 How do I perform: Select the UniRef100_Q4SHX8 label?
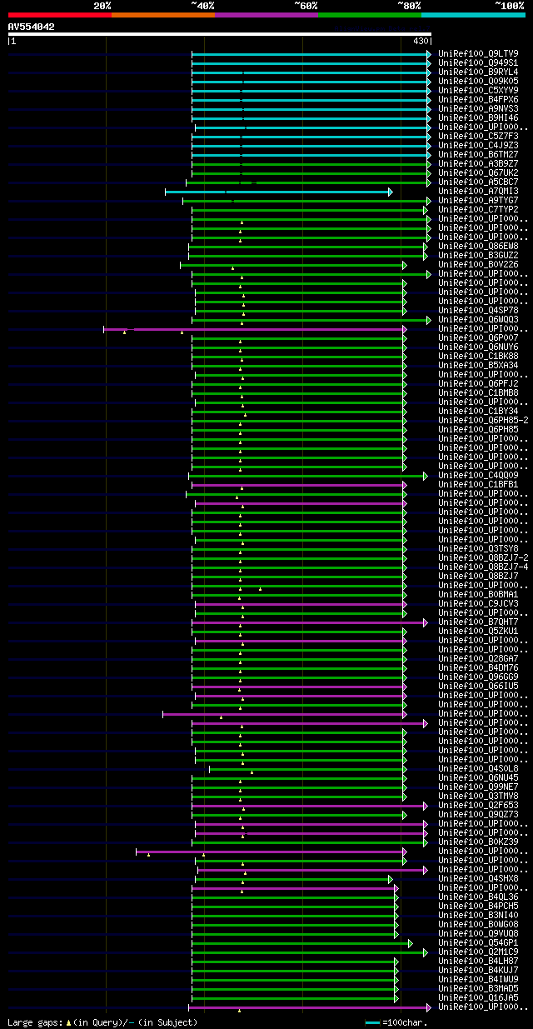[478, 878]
